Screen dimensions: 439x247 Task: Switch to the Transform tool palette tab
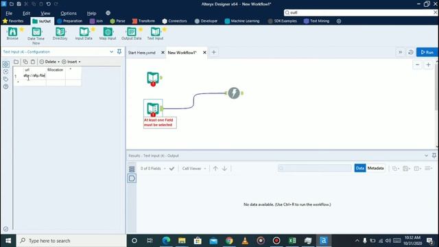coord(143,21)
